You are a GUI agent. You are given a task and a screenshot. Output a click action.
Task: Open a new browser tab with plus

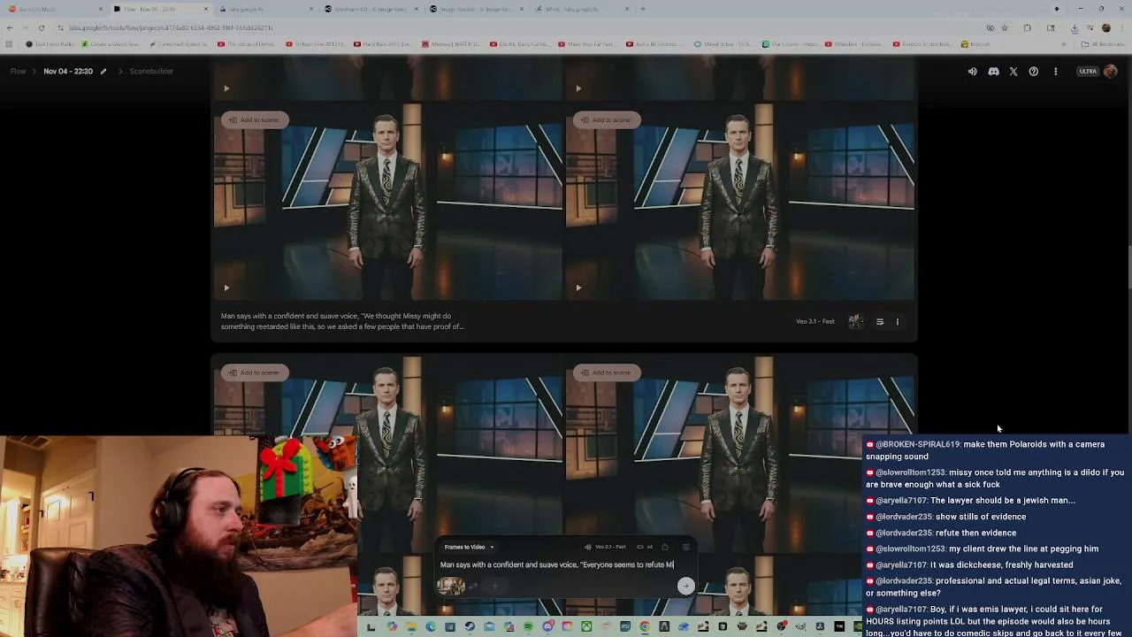click(643, 9)
